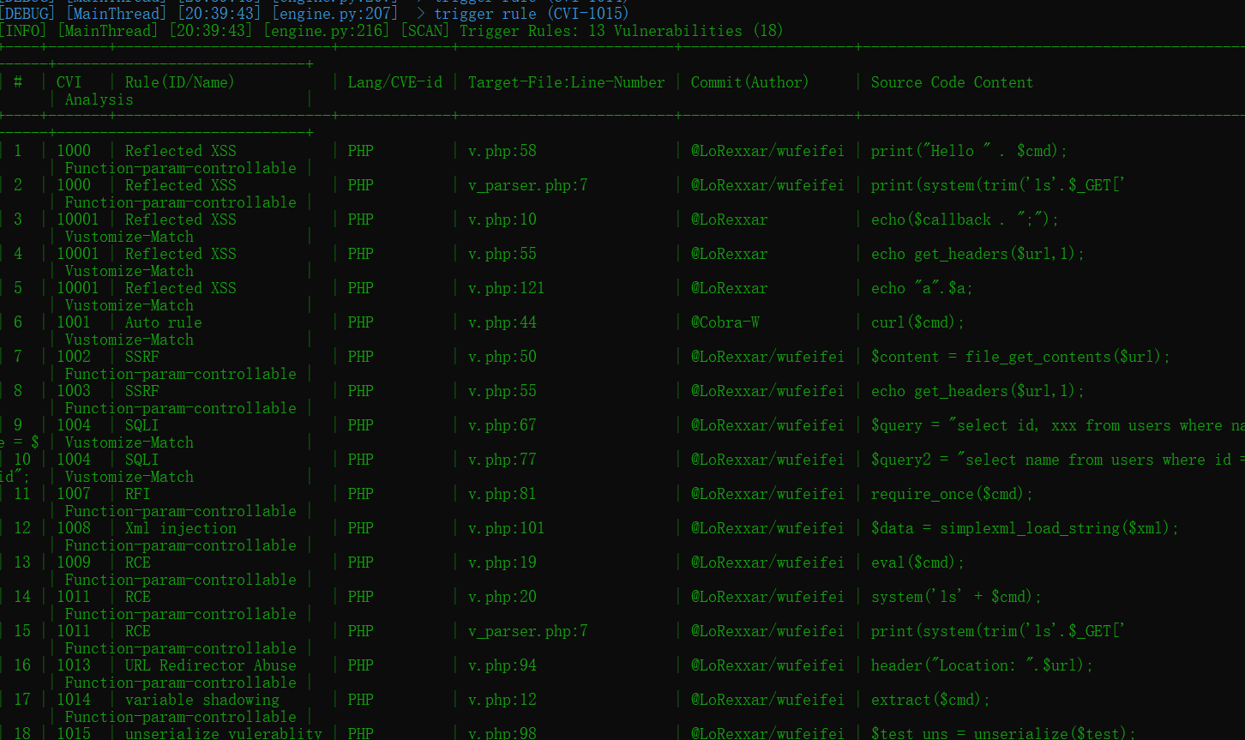Click CVI id '1008' in row 12
This screenshot has width=1245, height=740.
(74, 528)
